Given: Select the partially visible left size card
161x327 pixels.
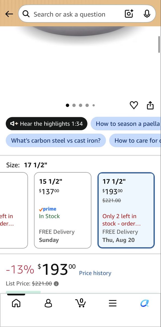Looking at the screenshot, I should click(x=14, y=210).
